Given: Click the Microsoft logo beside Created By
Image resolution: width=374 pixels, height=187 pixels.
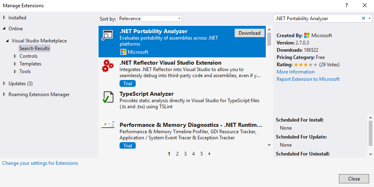Looking at the screenshot, I should [x=307, y=36].
